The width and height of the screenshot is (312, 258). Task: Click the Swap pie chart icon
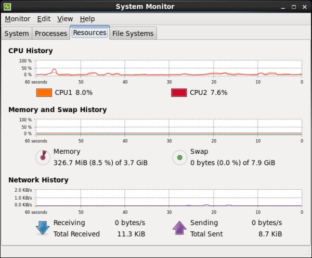click(179, 157)
